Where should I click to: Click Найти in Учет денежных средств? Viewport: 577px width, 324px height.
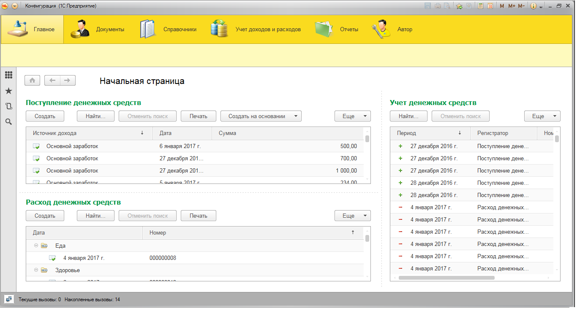408,116
